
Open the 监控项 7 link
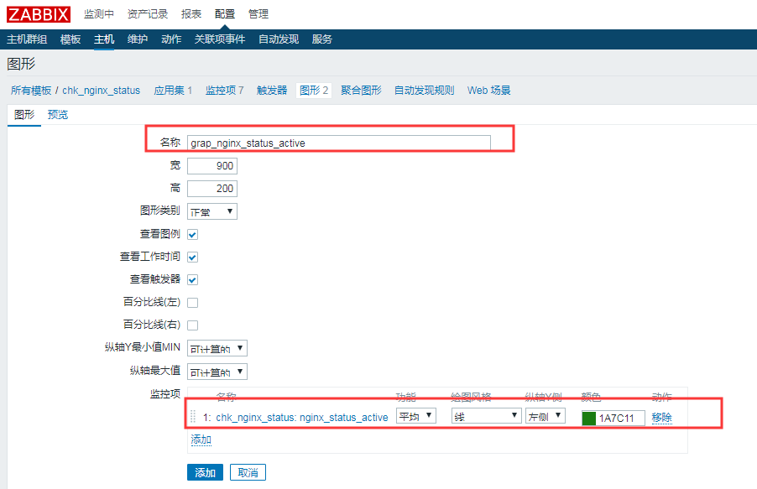(224, 91)
